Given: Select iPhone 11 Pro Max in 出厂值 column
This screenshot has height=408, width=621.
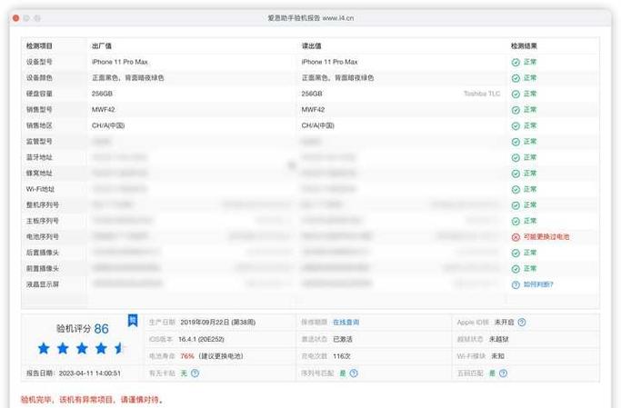Looking at the screenshot, I should click(120, 62).
